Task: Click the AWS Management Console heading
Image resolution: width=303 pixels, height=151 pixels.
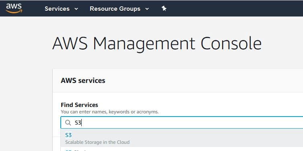Action: [x=157, y=44]
